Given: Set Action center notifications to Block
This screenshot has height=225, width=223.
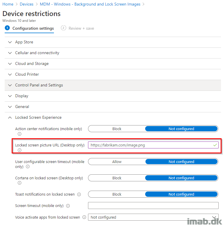Looking at the screenshot, I should click(x=117, y=129).
